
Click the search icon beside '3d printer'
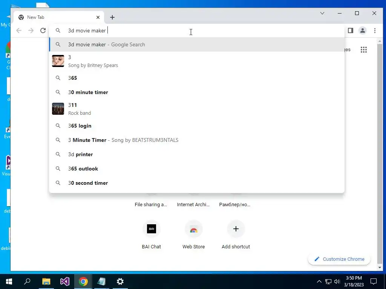click(58, 154)
